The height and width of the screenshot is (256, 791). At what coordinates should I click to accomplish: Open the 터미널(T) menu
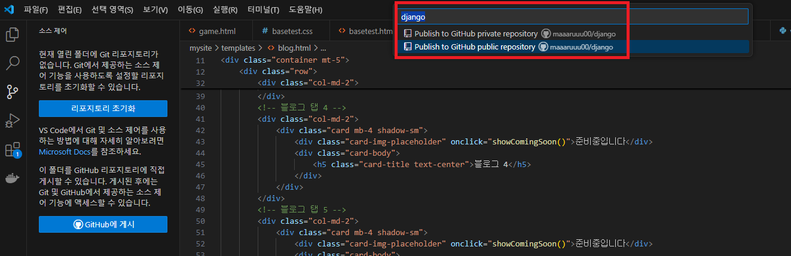point(263,10)
